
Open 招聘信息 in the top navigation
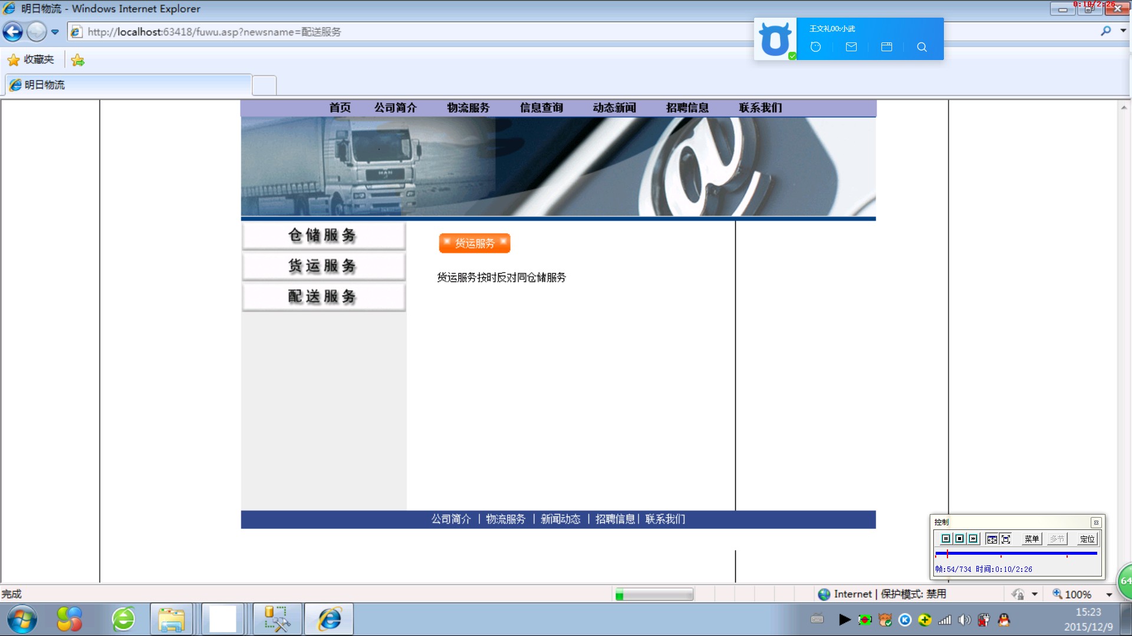(687, 108)
